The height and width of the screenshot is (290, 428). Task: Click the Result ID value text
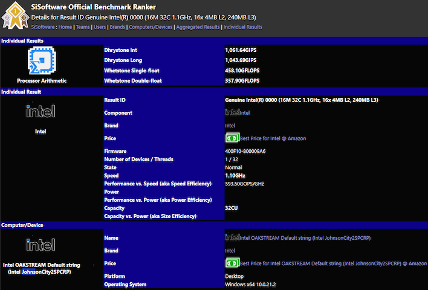pos(301,100)
